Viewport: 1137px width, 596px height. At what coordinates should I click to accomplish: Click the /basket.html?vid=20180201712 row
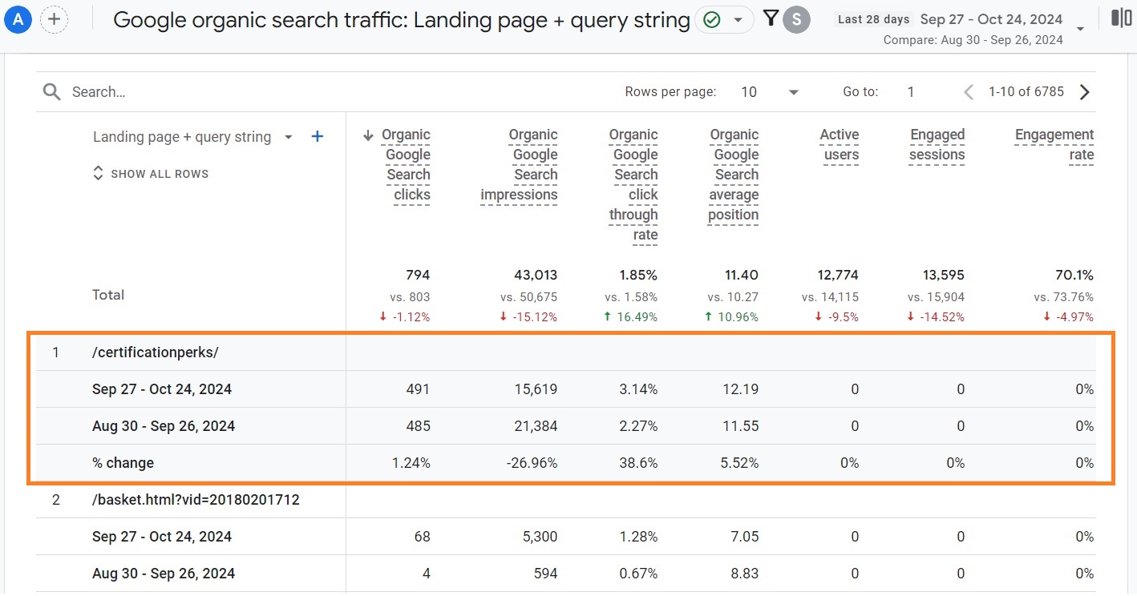[x=195, y=499]
